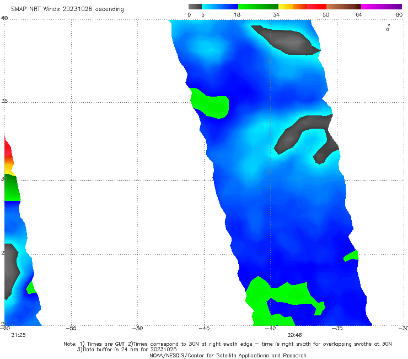Click the longitude label '-40'
This screenshot has height=359, width=408.
point(270,328)
